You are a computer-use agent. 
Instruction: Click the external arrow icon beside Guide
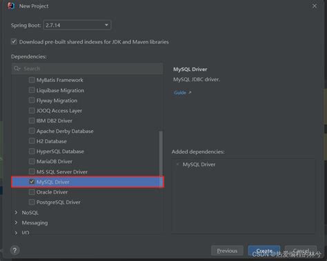pyautogui.click(x=190, y=92)
